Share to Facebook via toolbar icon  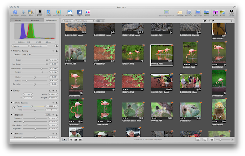79,13
